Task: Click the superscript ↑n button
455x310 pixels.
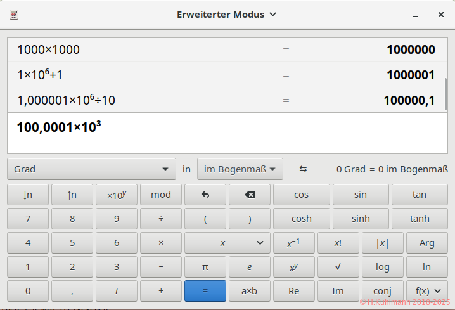Action: [x=72, y=195]
